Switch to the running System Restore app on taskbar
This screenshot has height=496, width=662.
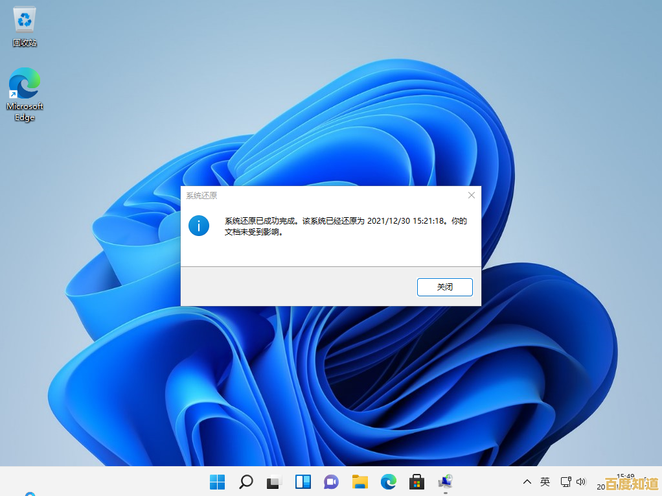pos(445,482)
